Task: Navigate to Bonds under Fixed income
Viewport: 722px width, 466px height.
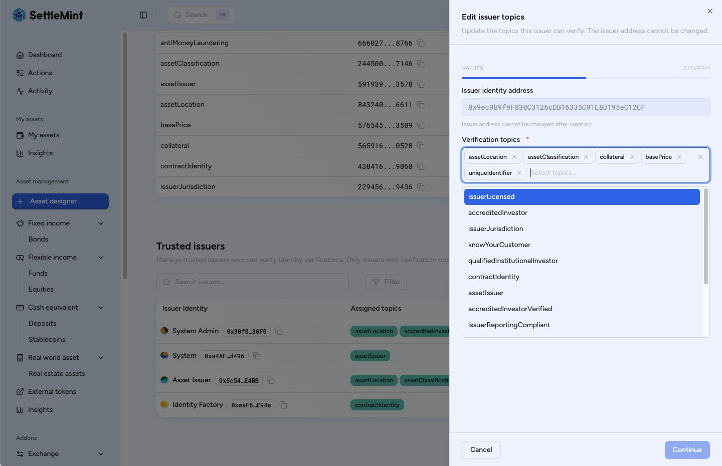Action: (x=38, y=239)
